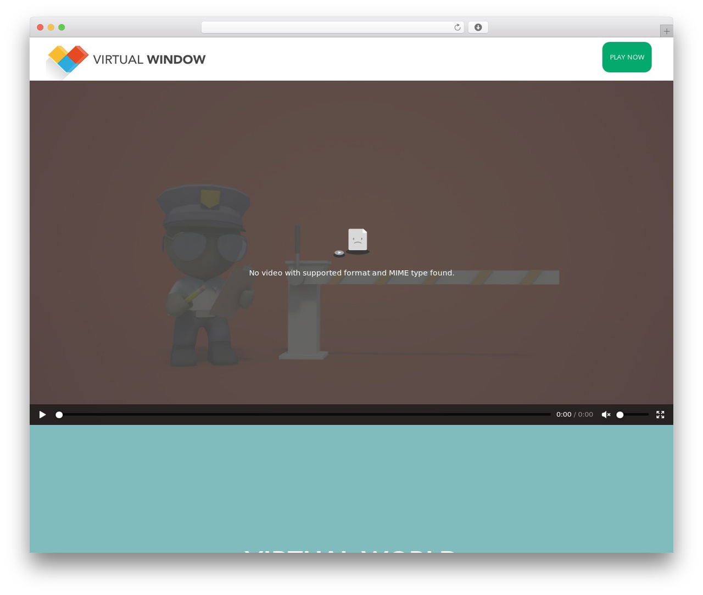This screenshot has height=595, width=703.
Task: Click the yellow minimize window dot
Action: [51, 27]
